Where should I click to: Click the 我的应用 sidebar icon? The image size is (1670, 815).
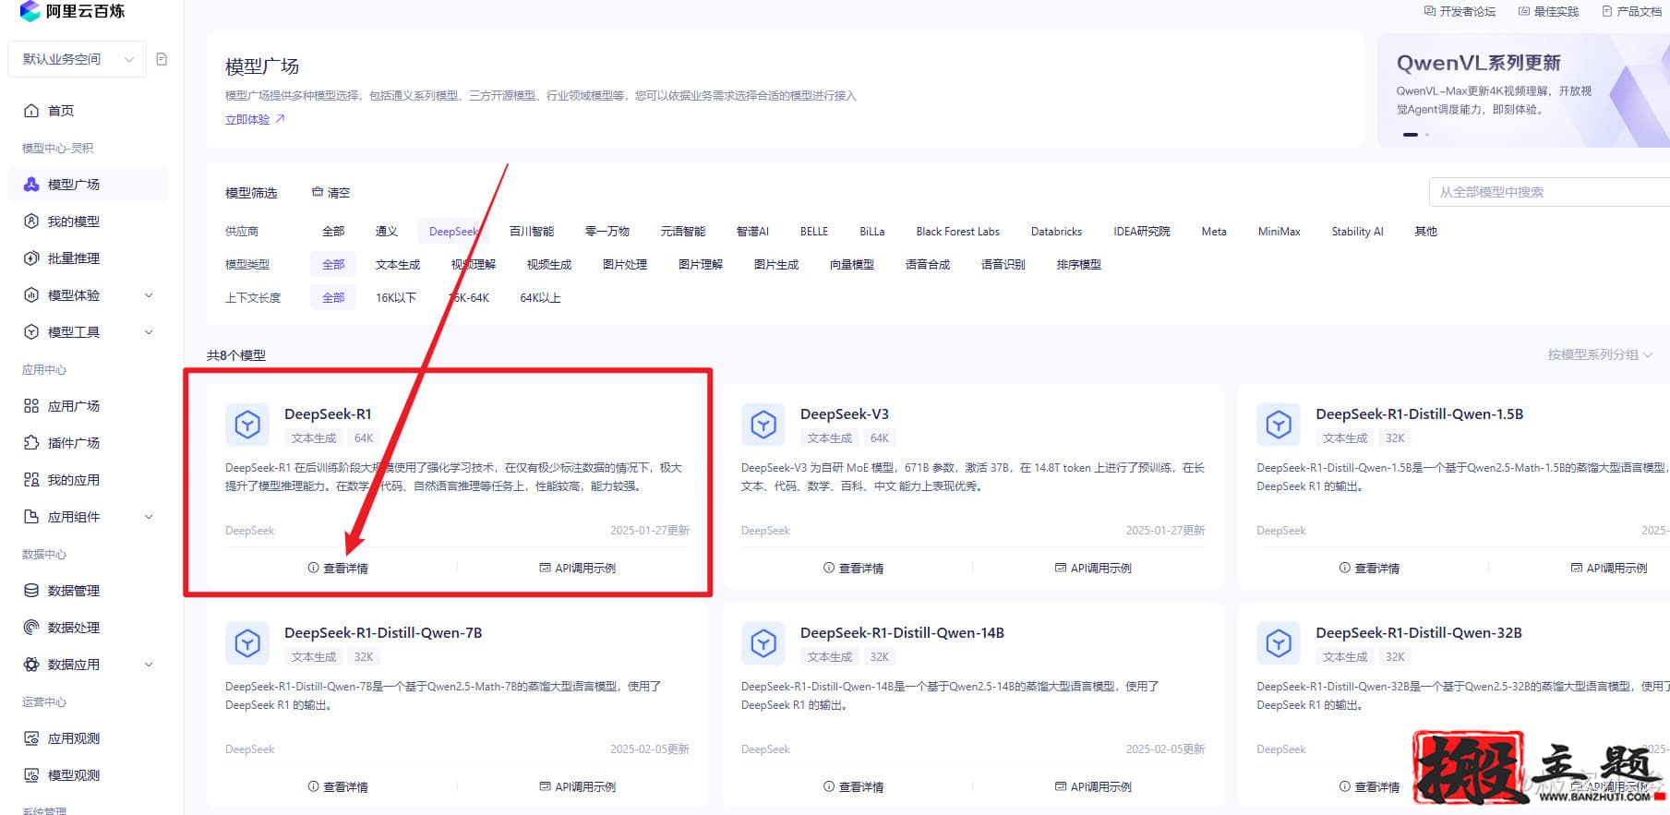[x=31, y=480]
